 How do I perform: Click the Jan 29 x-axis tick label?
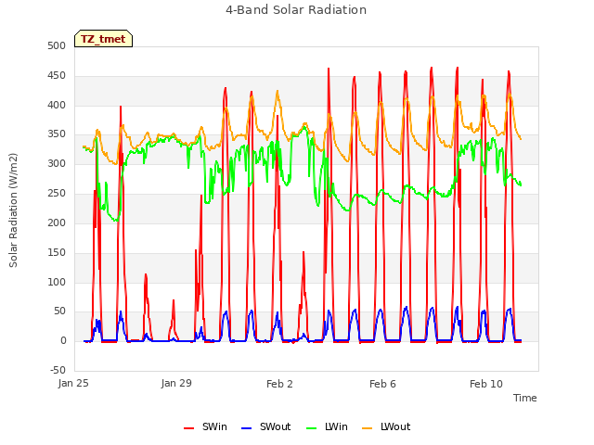click(x=176, y=383)
